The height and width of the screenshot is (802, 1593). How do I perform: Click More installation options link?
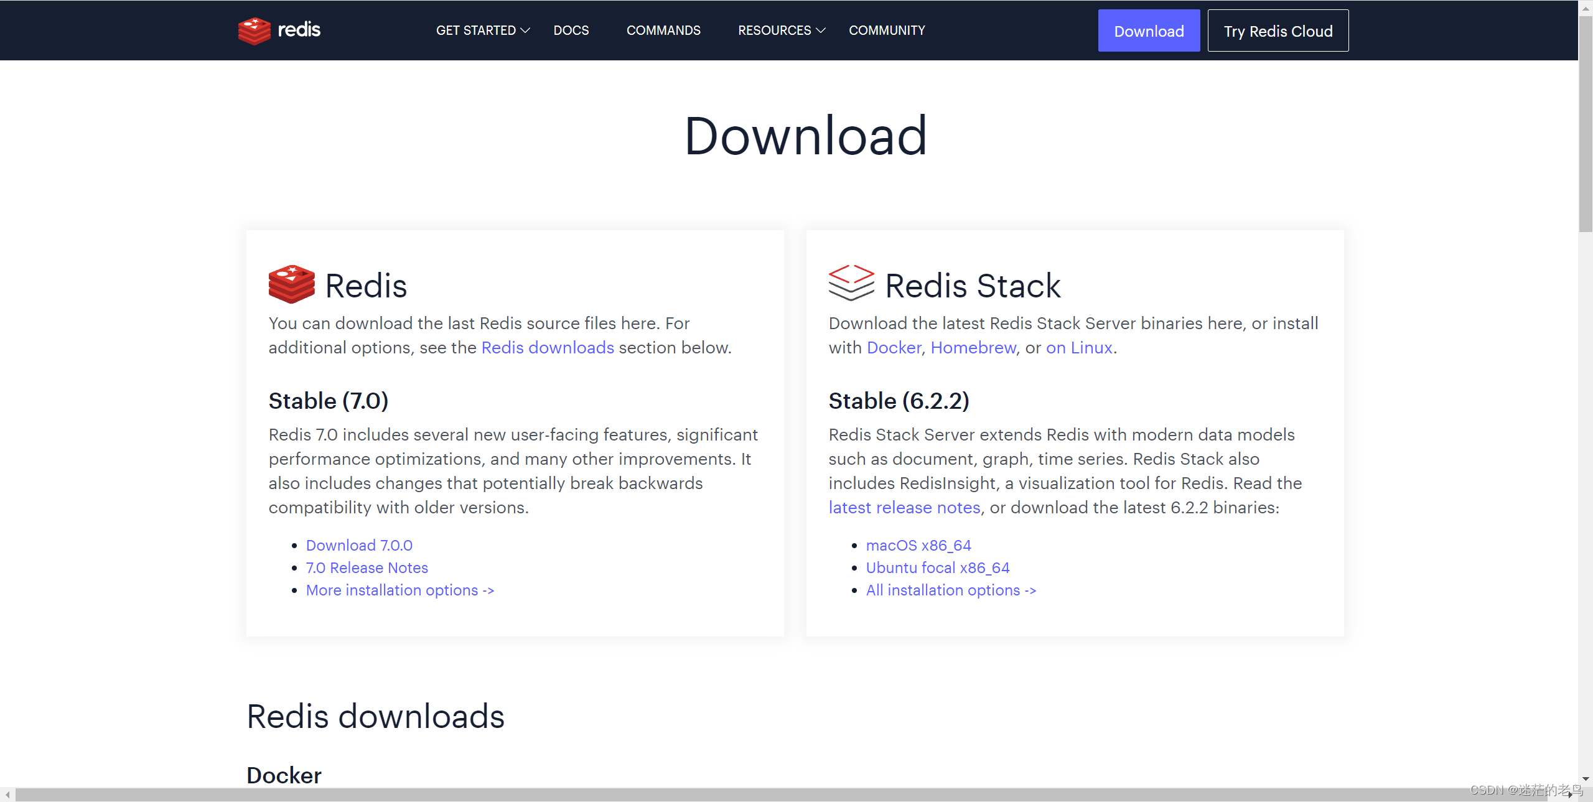click(399, 590)
